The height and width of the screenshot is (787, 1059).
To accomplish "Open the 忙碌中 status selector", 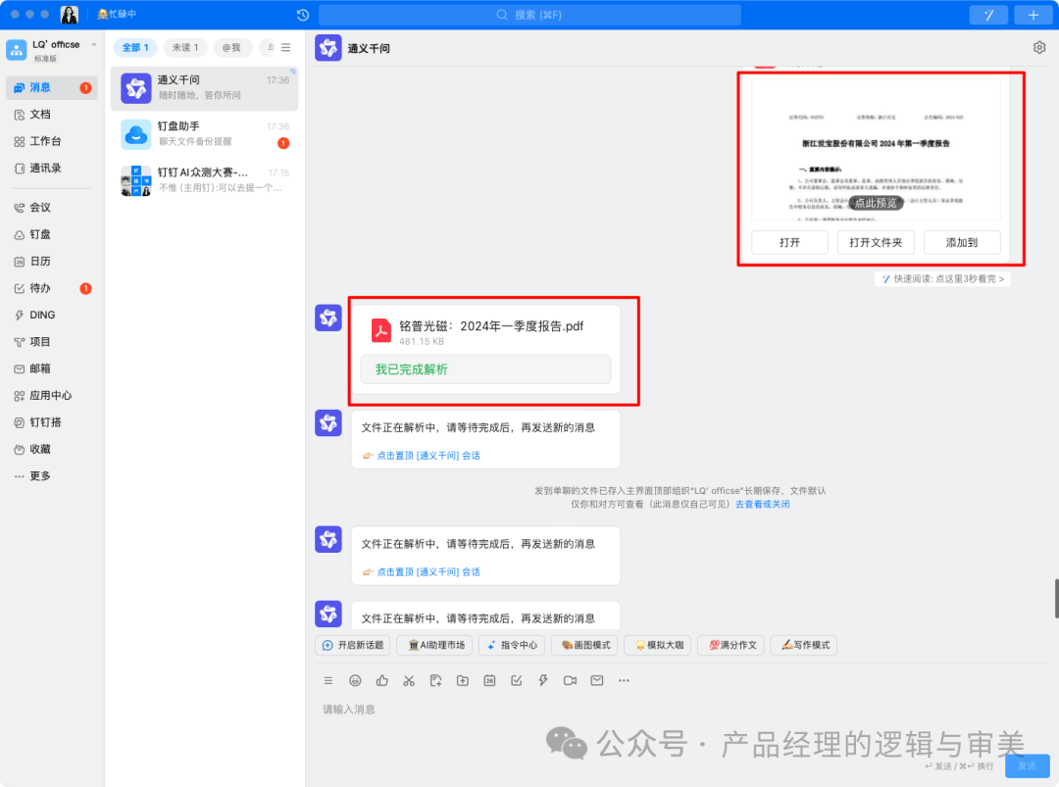I will point(116,14).
